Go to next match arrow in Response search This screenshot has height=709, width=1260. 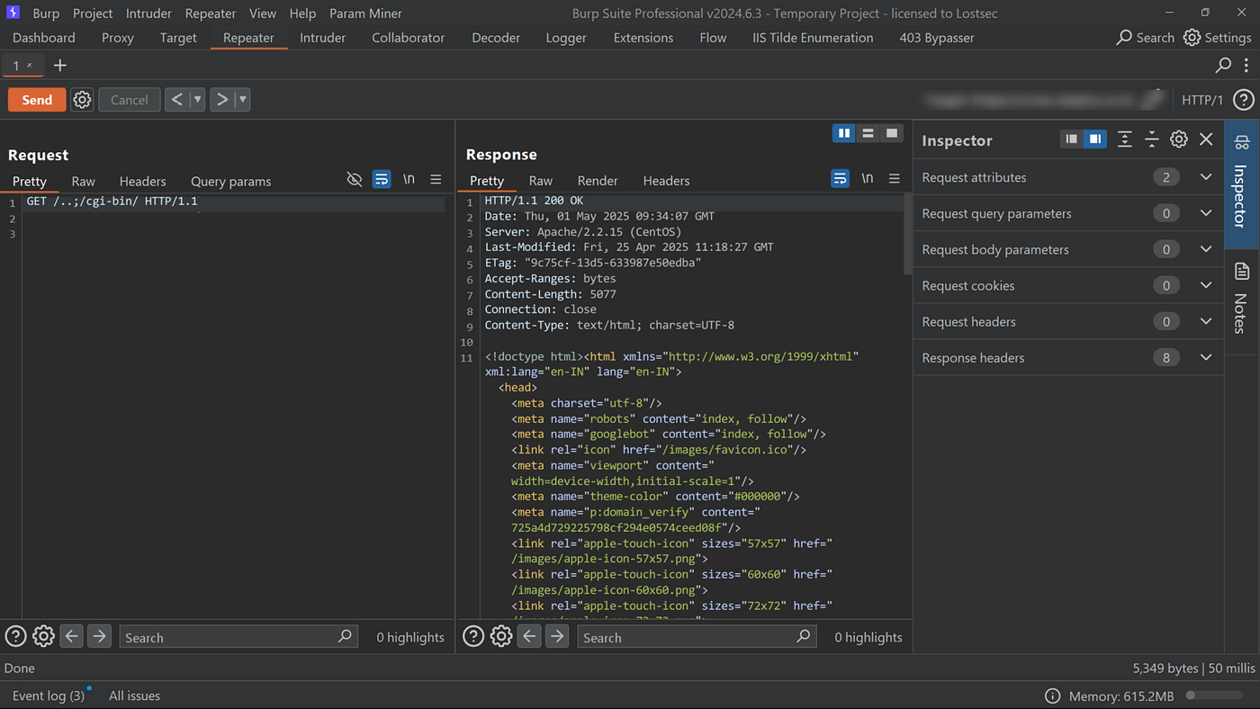point(558,637)
